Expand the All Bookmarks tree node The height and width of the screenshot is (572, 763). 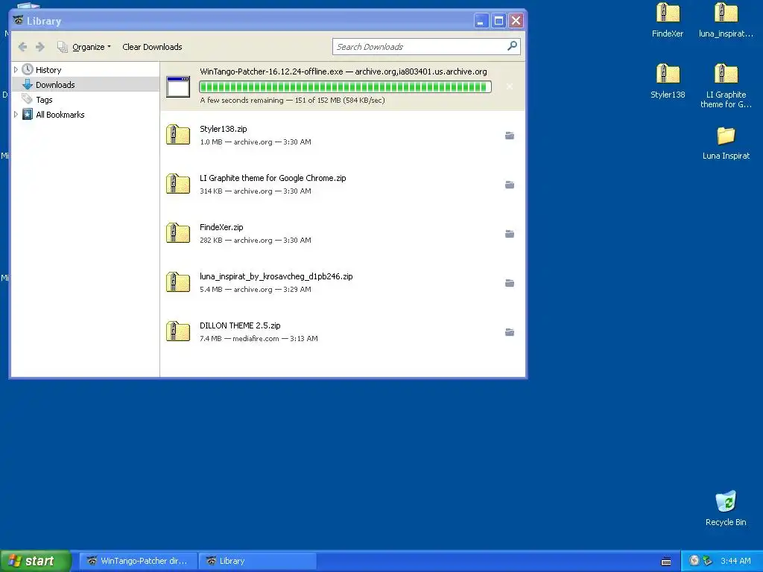tap(16, 114)
